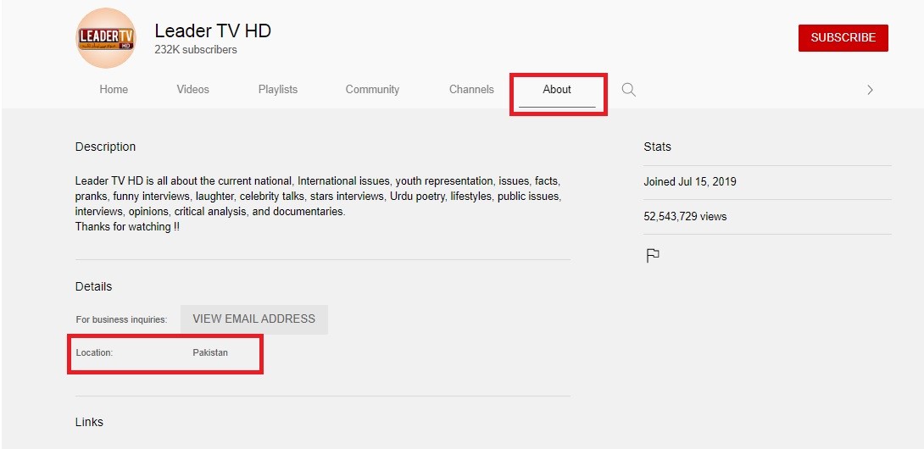
Task: Open the Channels tab
Action: click(471, 90)
